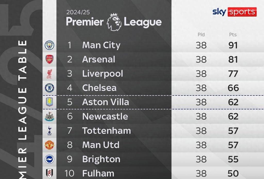Click the Fulham club crest
Image resolution: width=264 pixels, height=179 pixels.
pyautogui.click(x=49, y=173)
